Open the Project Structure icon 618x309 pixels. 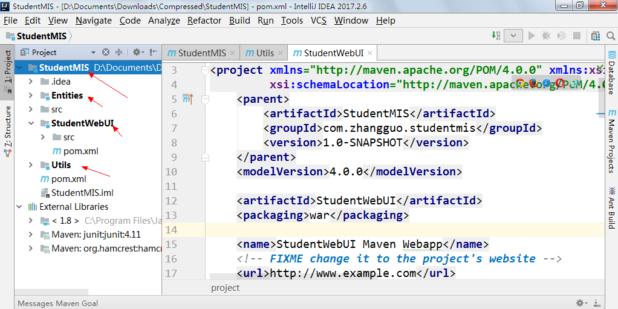pyautogui.click(x=596, y=36)
